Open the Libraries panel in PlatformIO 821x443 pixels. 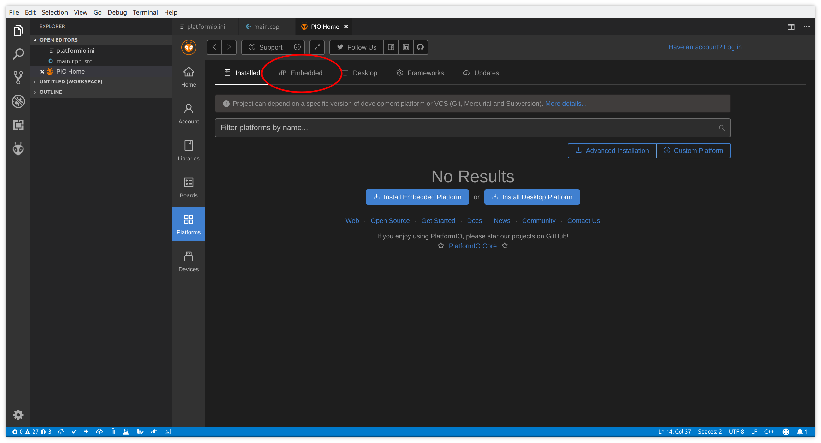coord(188,150)
